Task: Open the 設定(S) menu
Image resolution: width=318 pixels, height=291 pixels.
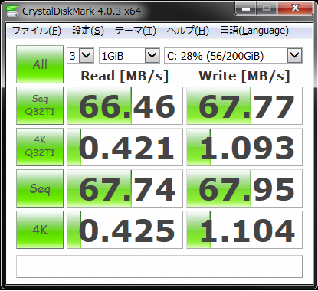Action: [x=88, y=31]
